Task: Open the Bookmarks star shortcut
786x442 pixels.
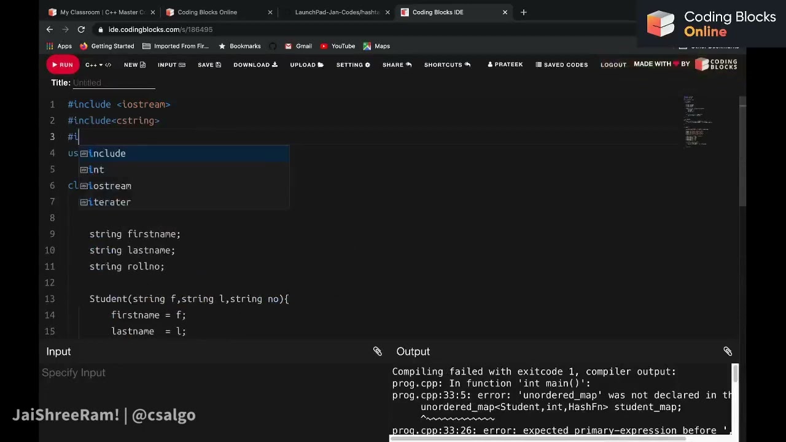Action: (x=239, y=46)
